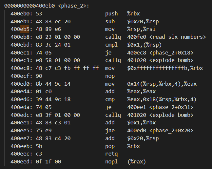Click the je 400ec8 jump target

[160, 53]
